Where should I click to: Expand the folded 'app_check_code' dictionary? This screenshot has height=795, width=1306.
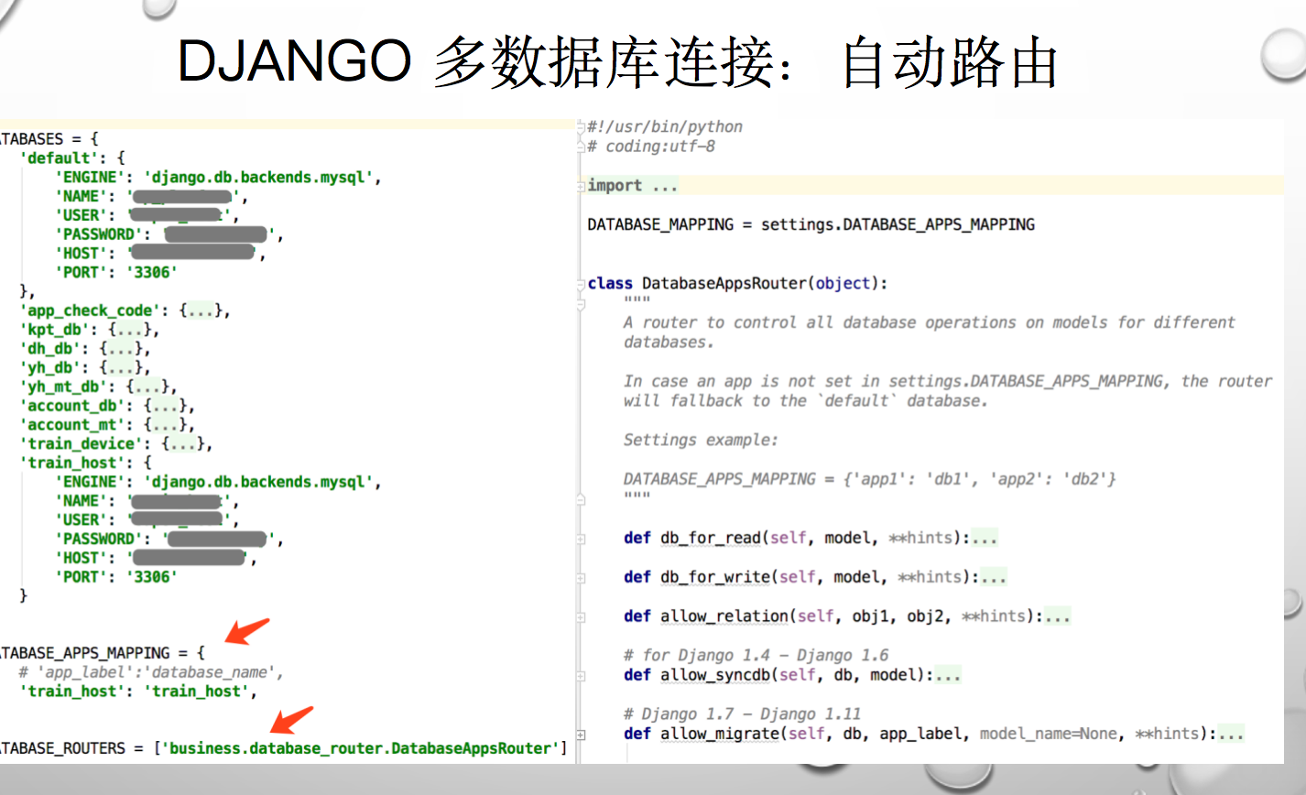pyautogui.click(x=202, y=310)
